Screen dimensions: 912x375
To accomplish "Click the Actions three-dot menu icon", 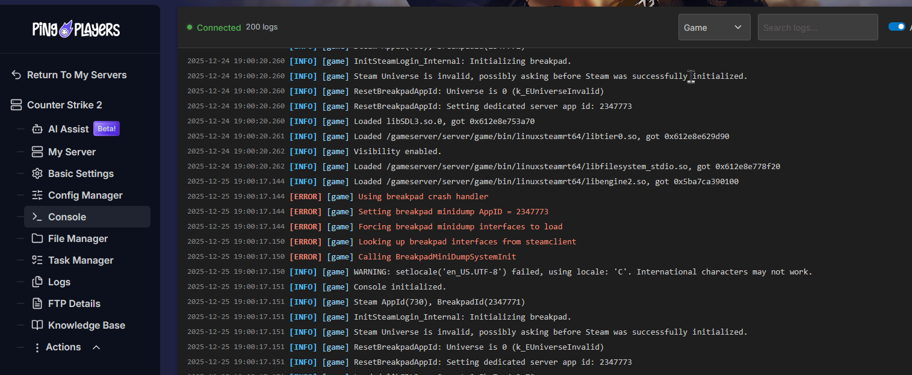I will (37, 347).
